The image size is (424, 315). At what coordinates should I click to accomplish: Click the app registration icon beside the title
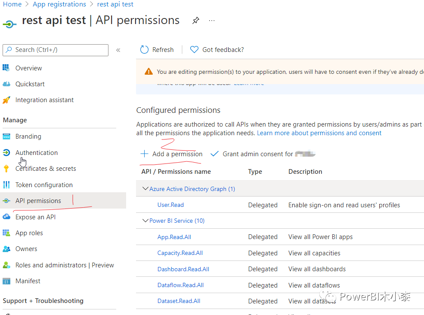coord(9,24)
